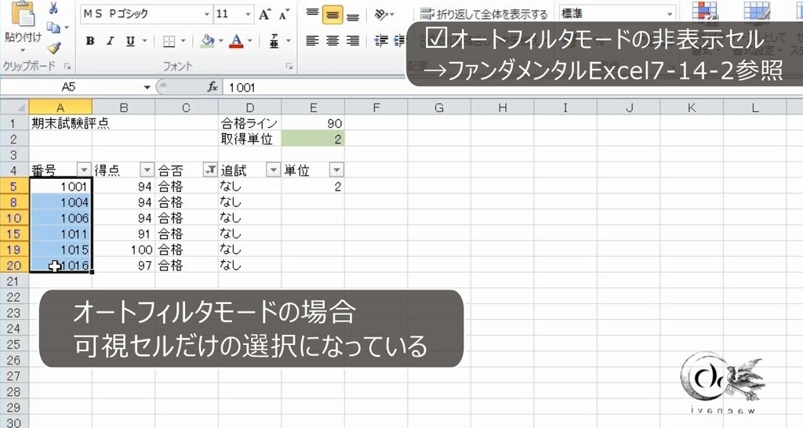
Task: Open font color palette dropdown arrow
Action: [x=250, y=41]
